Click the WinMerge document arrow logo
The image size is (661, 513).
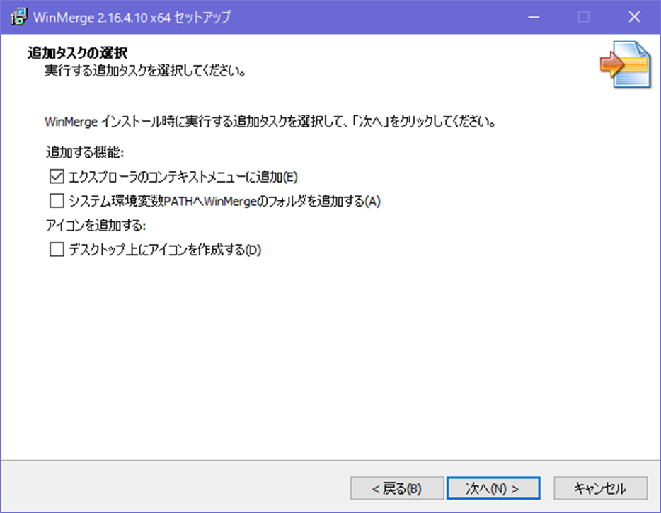click(x=626, y=64)
